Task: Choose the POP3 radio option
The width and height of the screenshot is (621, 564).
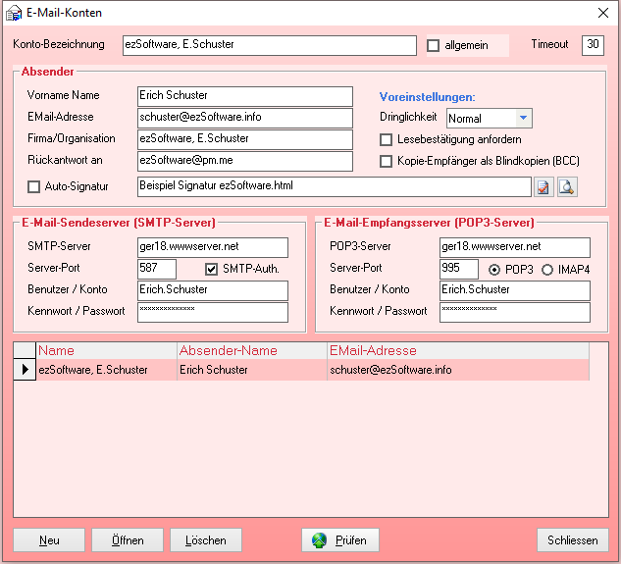Action: (x=494, y=269)
